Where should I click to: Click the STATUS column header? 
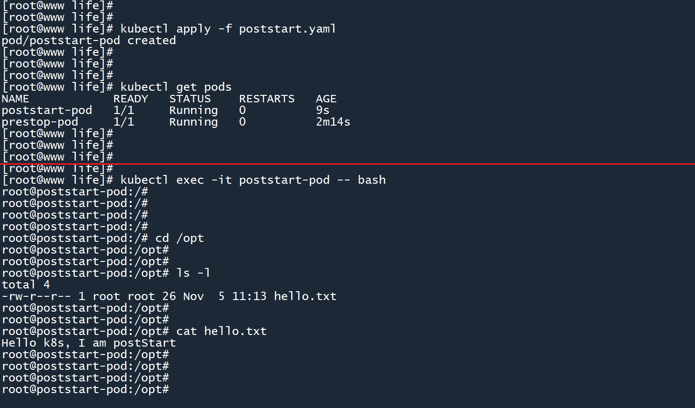190,99
